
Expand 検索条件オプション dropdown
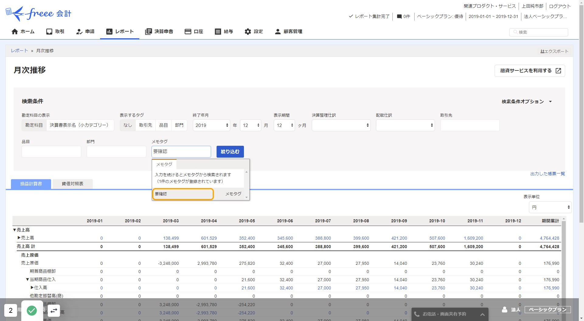coord(527,101)
